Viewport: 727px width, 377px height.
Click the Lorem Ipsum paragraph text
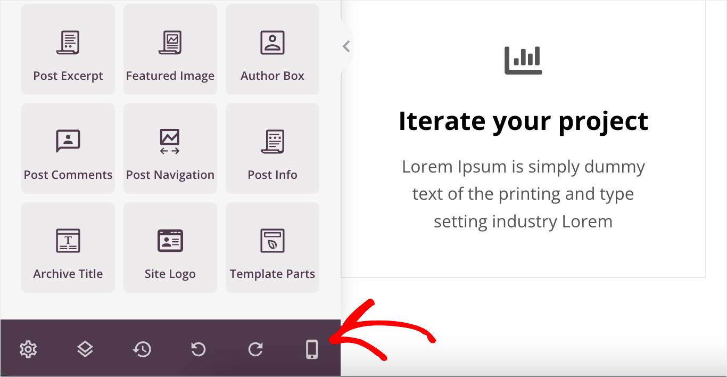tap(523, 194)
